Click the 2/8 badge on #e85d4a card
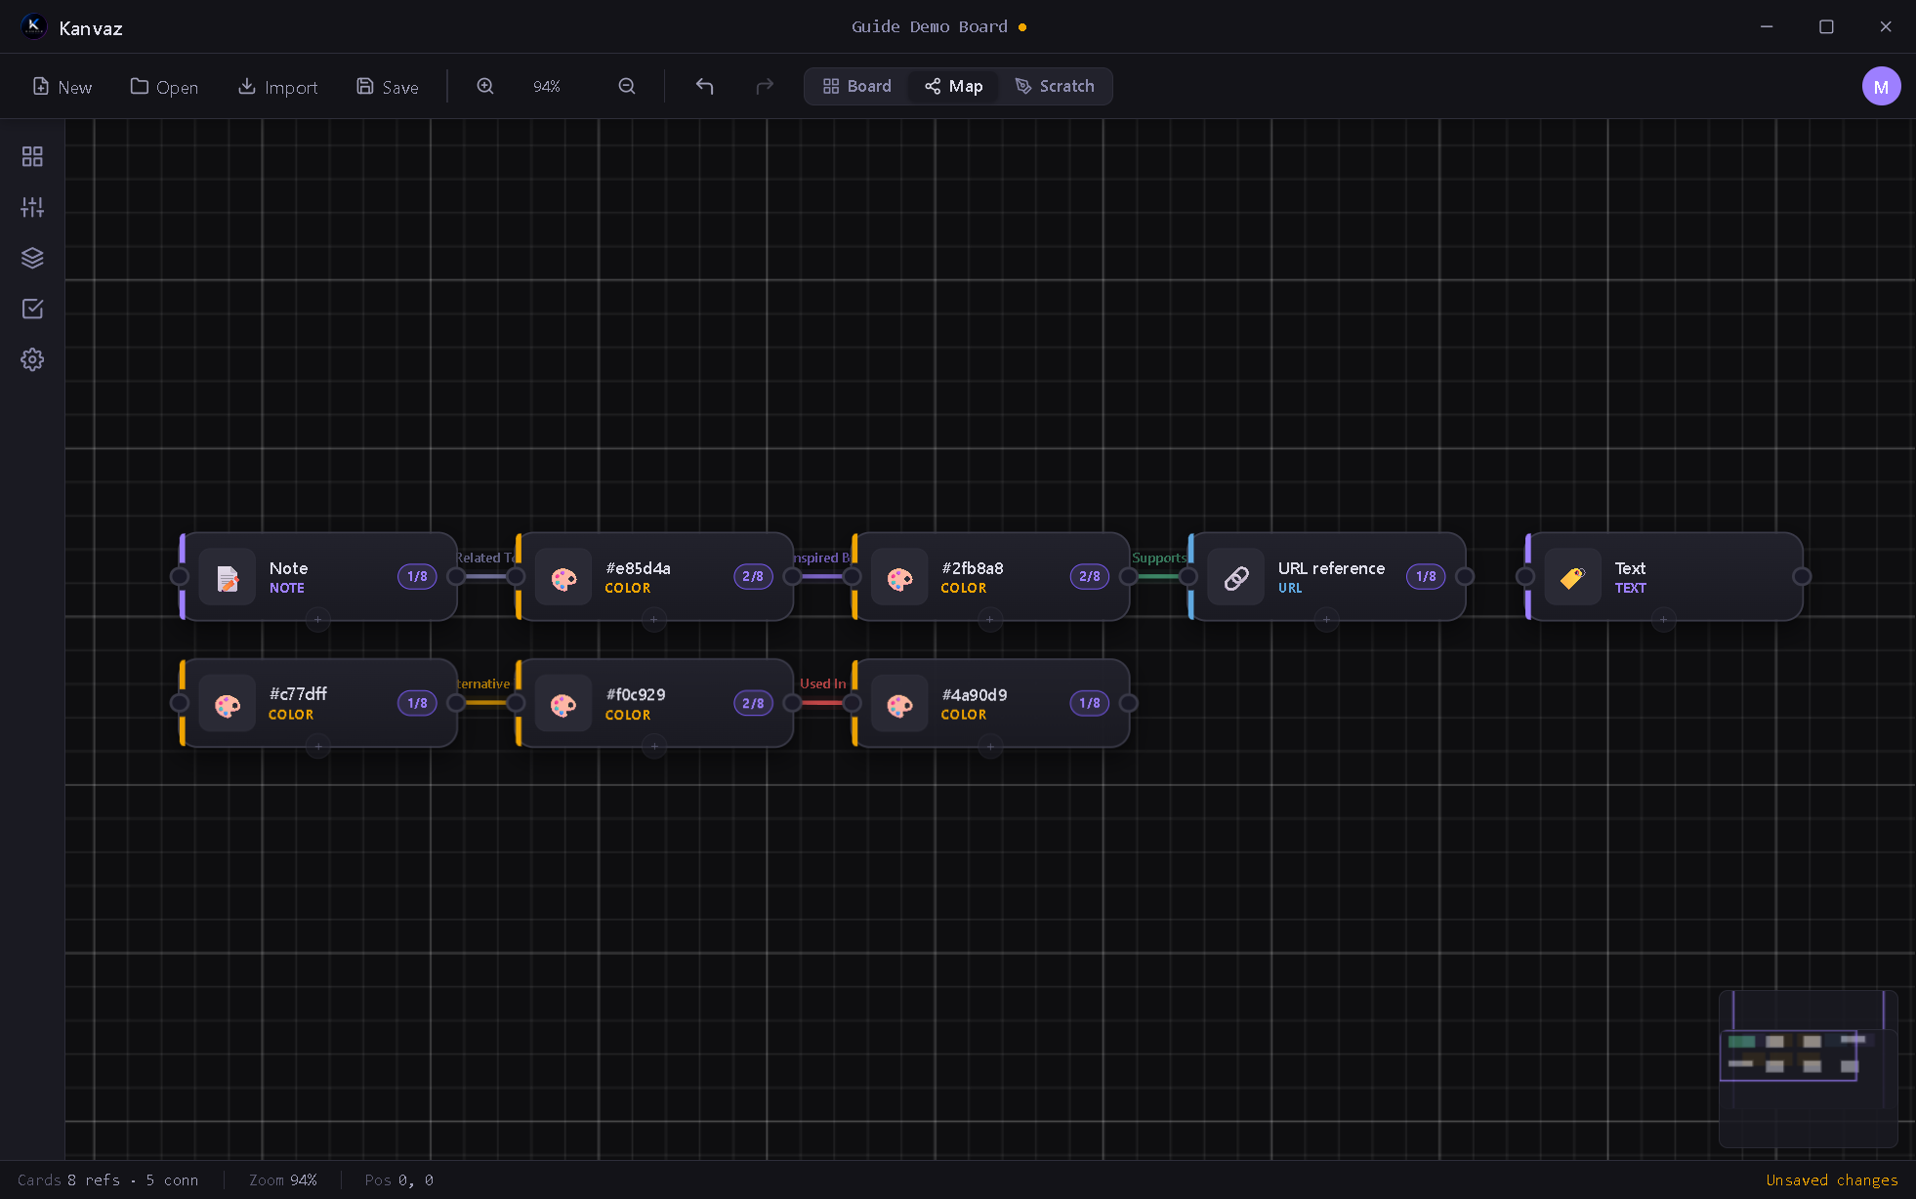Image resolution: width=1916 pixels, height=1199 pixels. pos(753,577)
